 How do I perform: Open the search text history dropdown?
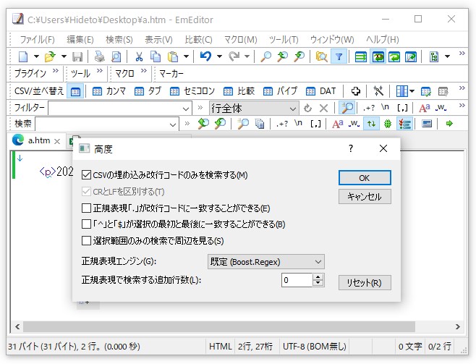pos(173,124)
